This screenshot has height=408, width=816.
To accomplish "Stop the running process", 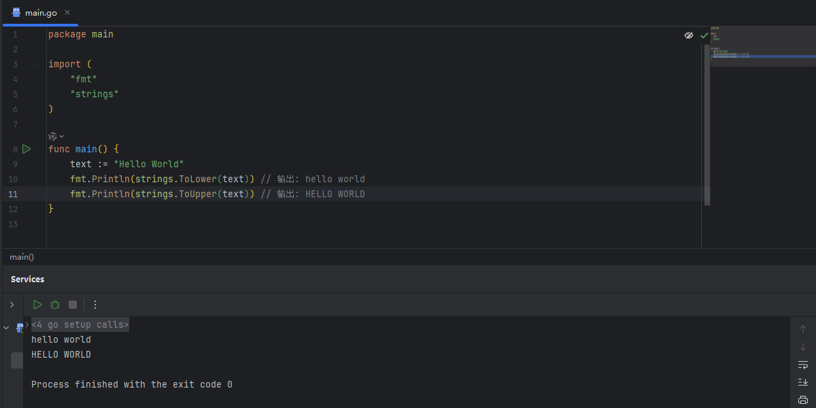I will [73, 305].
